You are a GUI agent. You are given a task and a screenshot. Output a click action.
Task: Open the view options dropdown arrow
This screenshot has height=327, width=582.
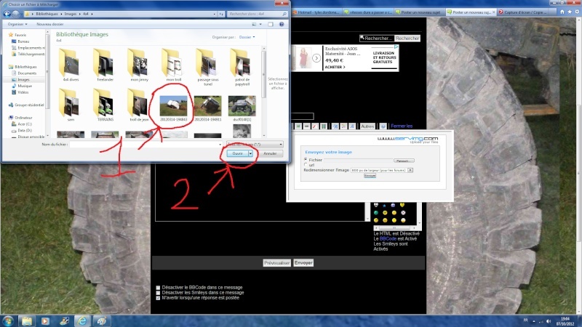(x=260, y=24)
